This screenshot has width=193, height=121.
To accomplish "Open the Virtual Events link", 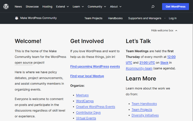I will tap(86, 118).
